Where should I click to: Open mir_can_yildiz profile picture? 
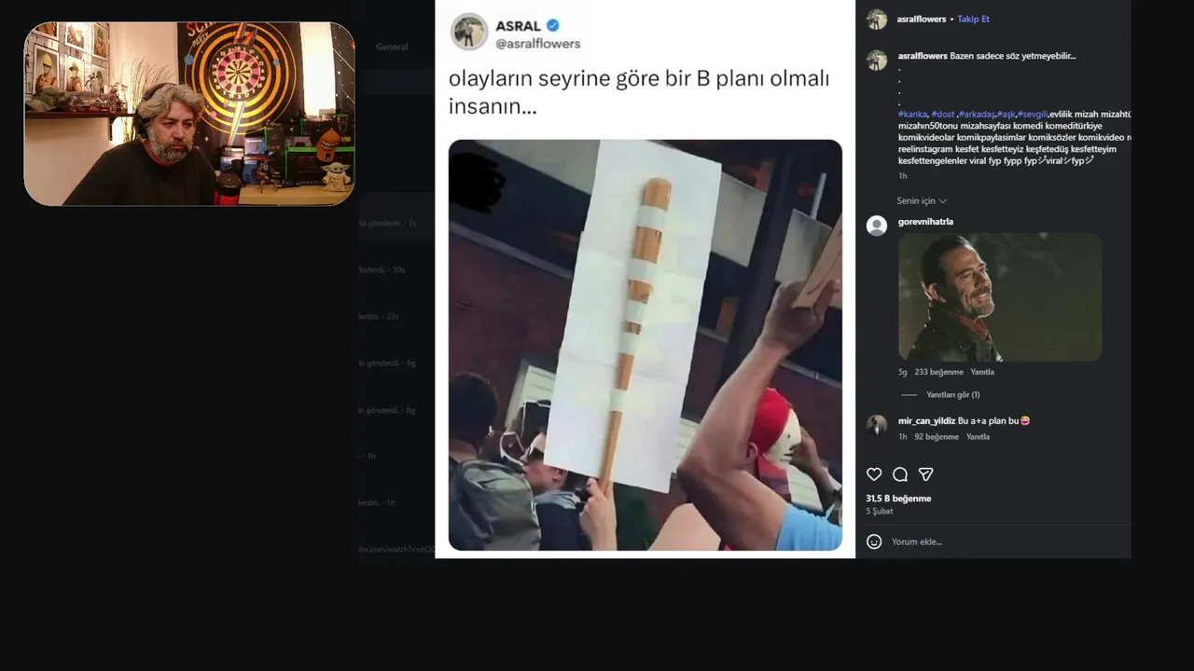[877, 425]
